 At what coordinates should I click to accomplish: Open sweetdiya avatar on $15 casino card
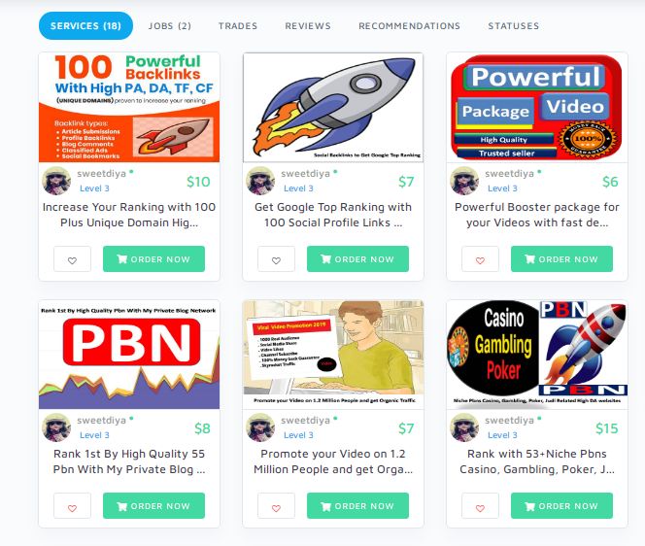coord(465,427)
